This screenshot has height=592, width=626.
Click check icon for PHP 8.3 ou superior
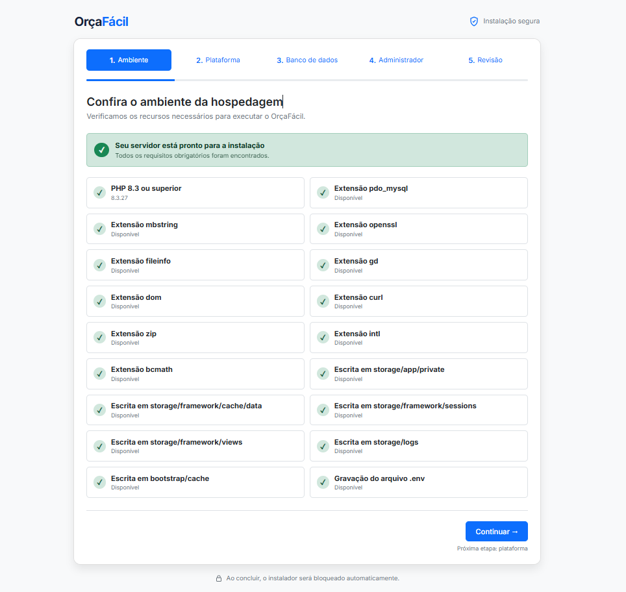coord(99,192)
